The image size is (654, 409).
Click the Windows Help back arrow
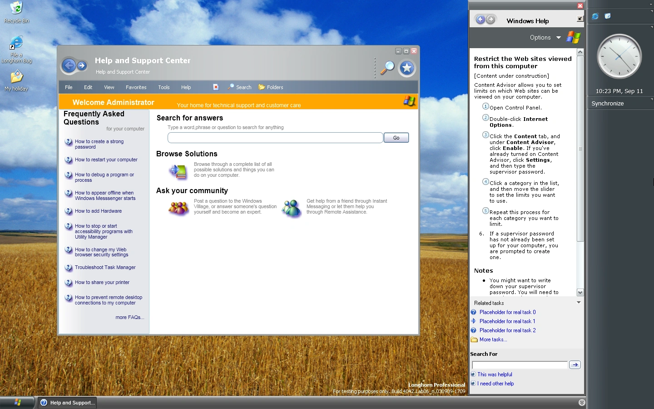click(480, 20)
